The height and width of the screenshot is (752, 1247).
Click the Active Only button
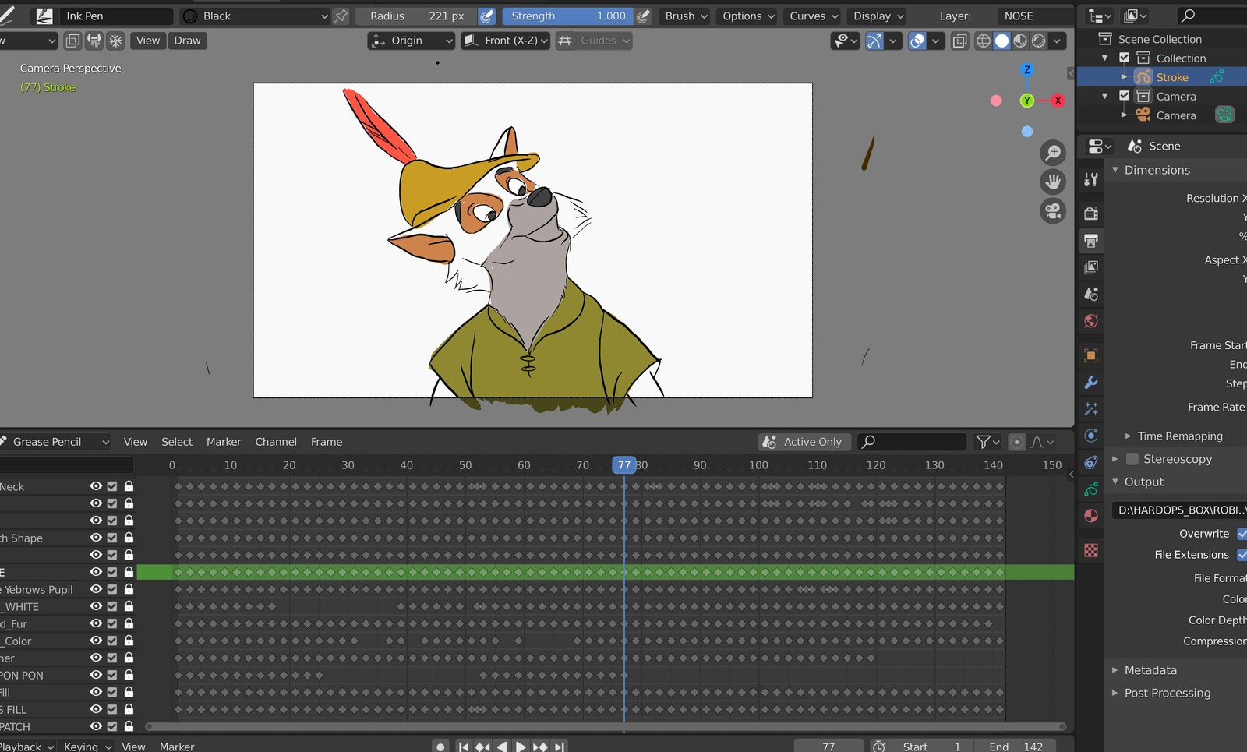pos(804,442)
